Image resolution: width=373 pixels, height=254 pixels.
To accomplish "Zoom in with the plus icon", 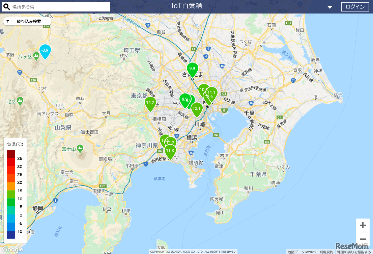I will point(363,225).
